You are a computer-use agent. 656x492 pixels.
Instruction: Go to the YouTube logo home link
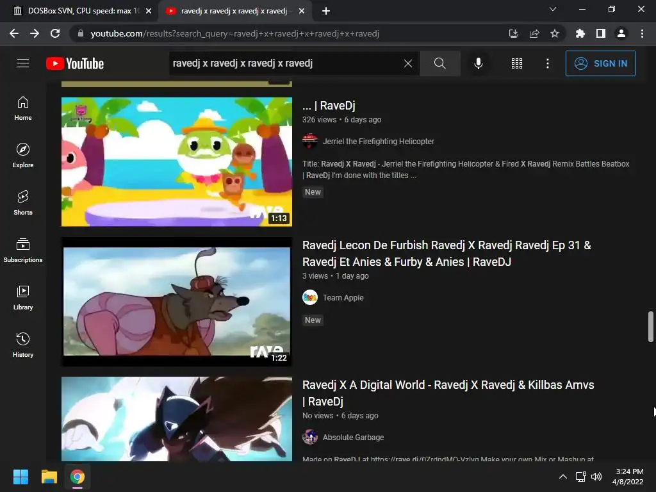click(x=75, y=63)
